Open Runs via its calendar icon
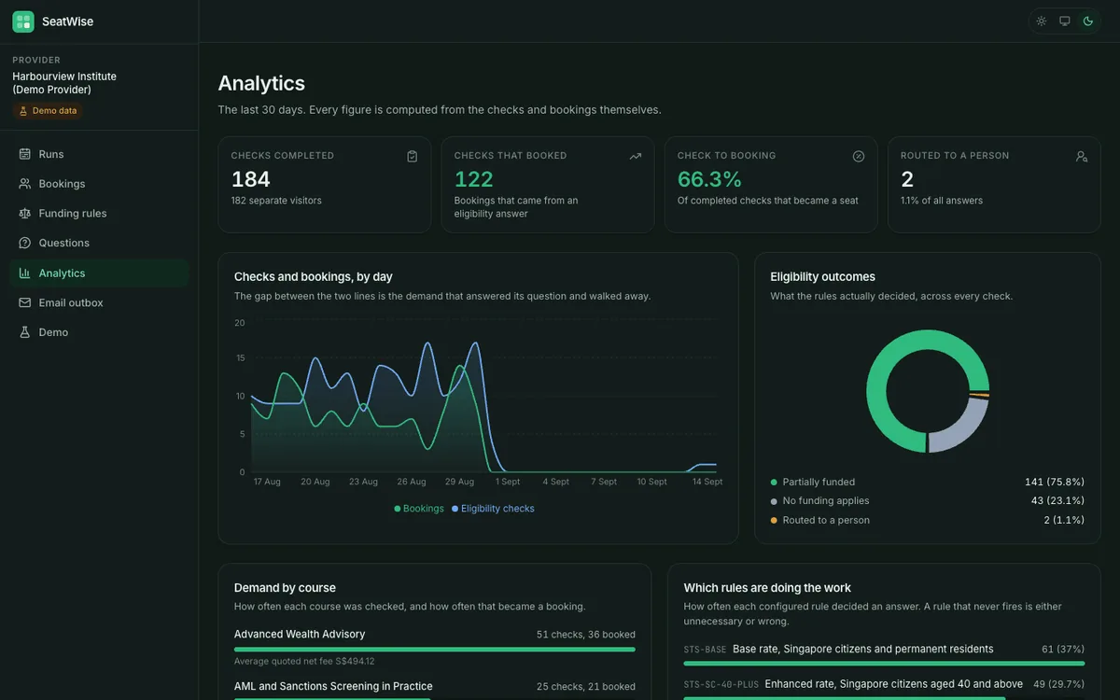Viewport: 1120px width, 700px height. pyautogui.click(x=24, y=154)
